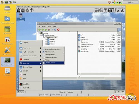Select the dialog.exe file
This screenshot has width=139, height=104.
click(84, 42)
